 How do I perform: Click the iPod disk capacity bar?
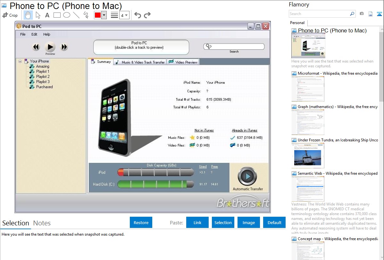[x=156, y=172]
